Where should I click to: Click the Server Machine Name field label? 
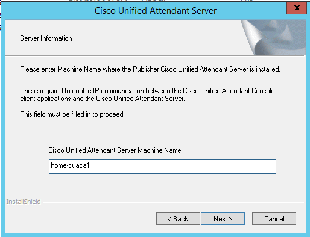pos(115,150)
